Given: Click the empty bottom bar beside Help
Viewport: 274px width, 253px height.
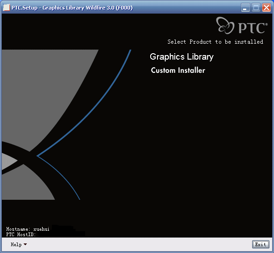Looking at the screenshot, I should point(137,245).
